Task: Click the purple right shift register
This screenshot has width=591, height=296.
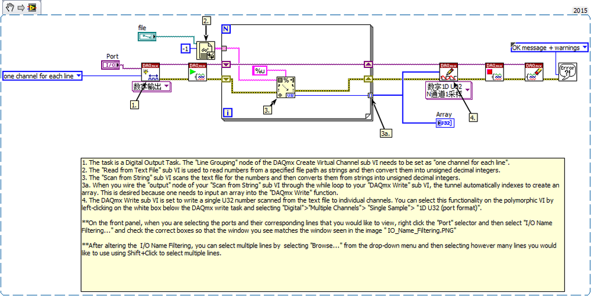Action: pos(368,64)
